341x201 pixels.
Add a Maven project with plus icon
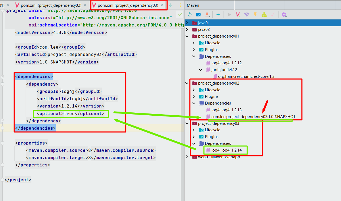218,15
